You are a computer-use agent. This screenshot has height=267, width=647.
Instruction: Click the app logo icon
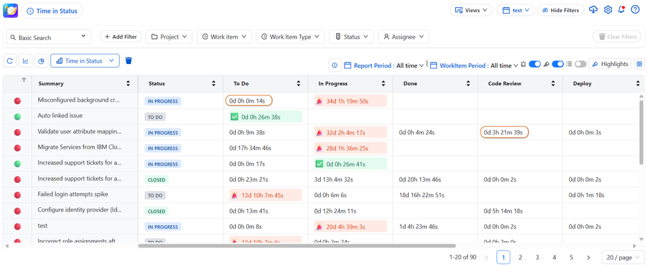click(10, 10)
